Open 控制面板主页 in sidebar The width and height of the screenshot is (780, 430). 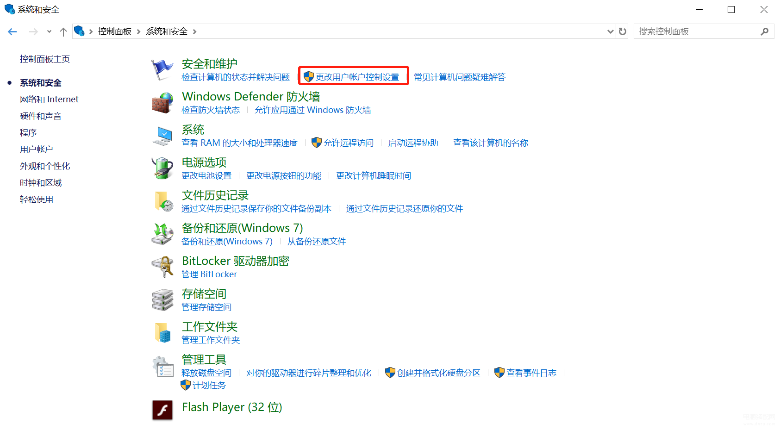click(45, 59)
